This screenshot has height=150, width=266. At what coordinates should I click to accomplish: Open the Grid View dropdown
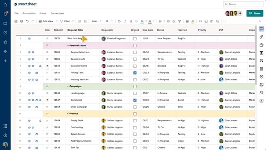(x=48, y=21)
